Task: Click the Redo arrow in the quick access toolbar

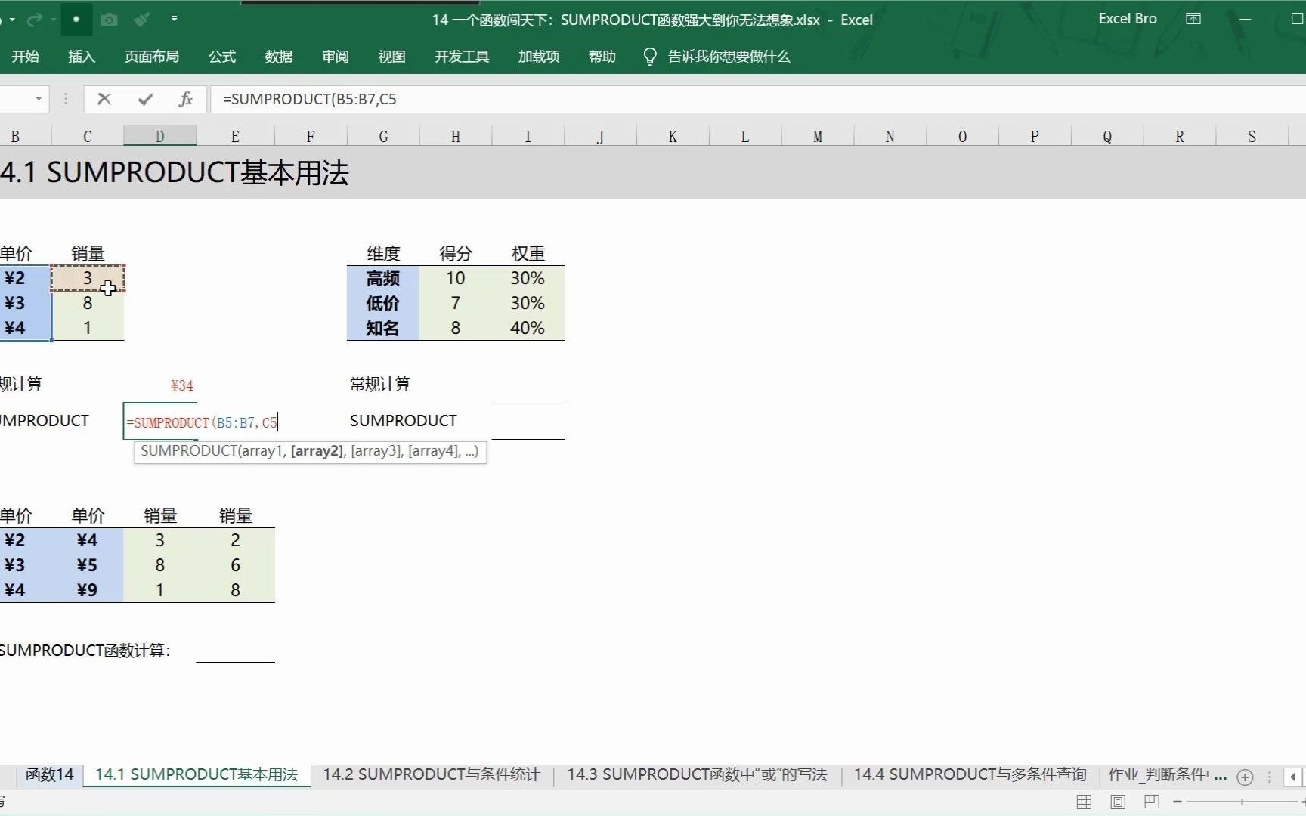Action: click(34, 20)
